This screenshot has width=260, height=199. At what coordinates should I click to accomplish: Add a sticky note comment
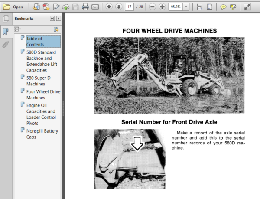tap(223, 7)
